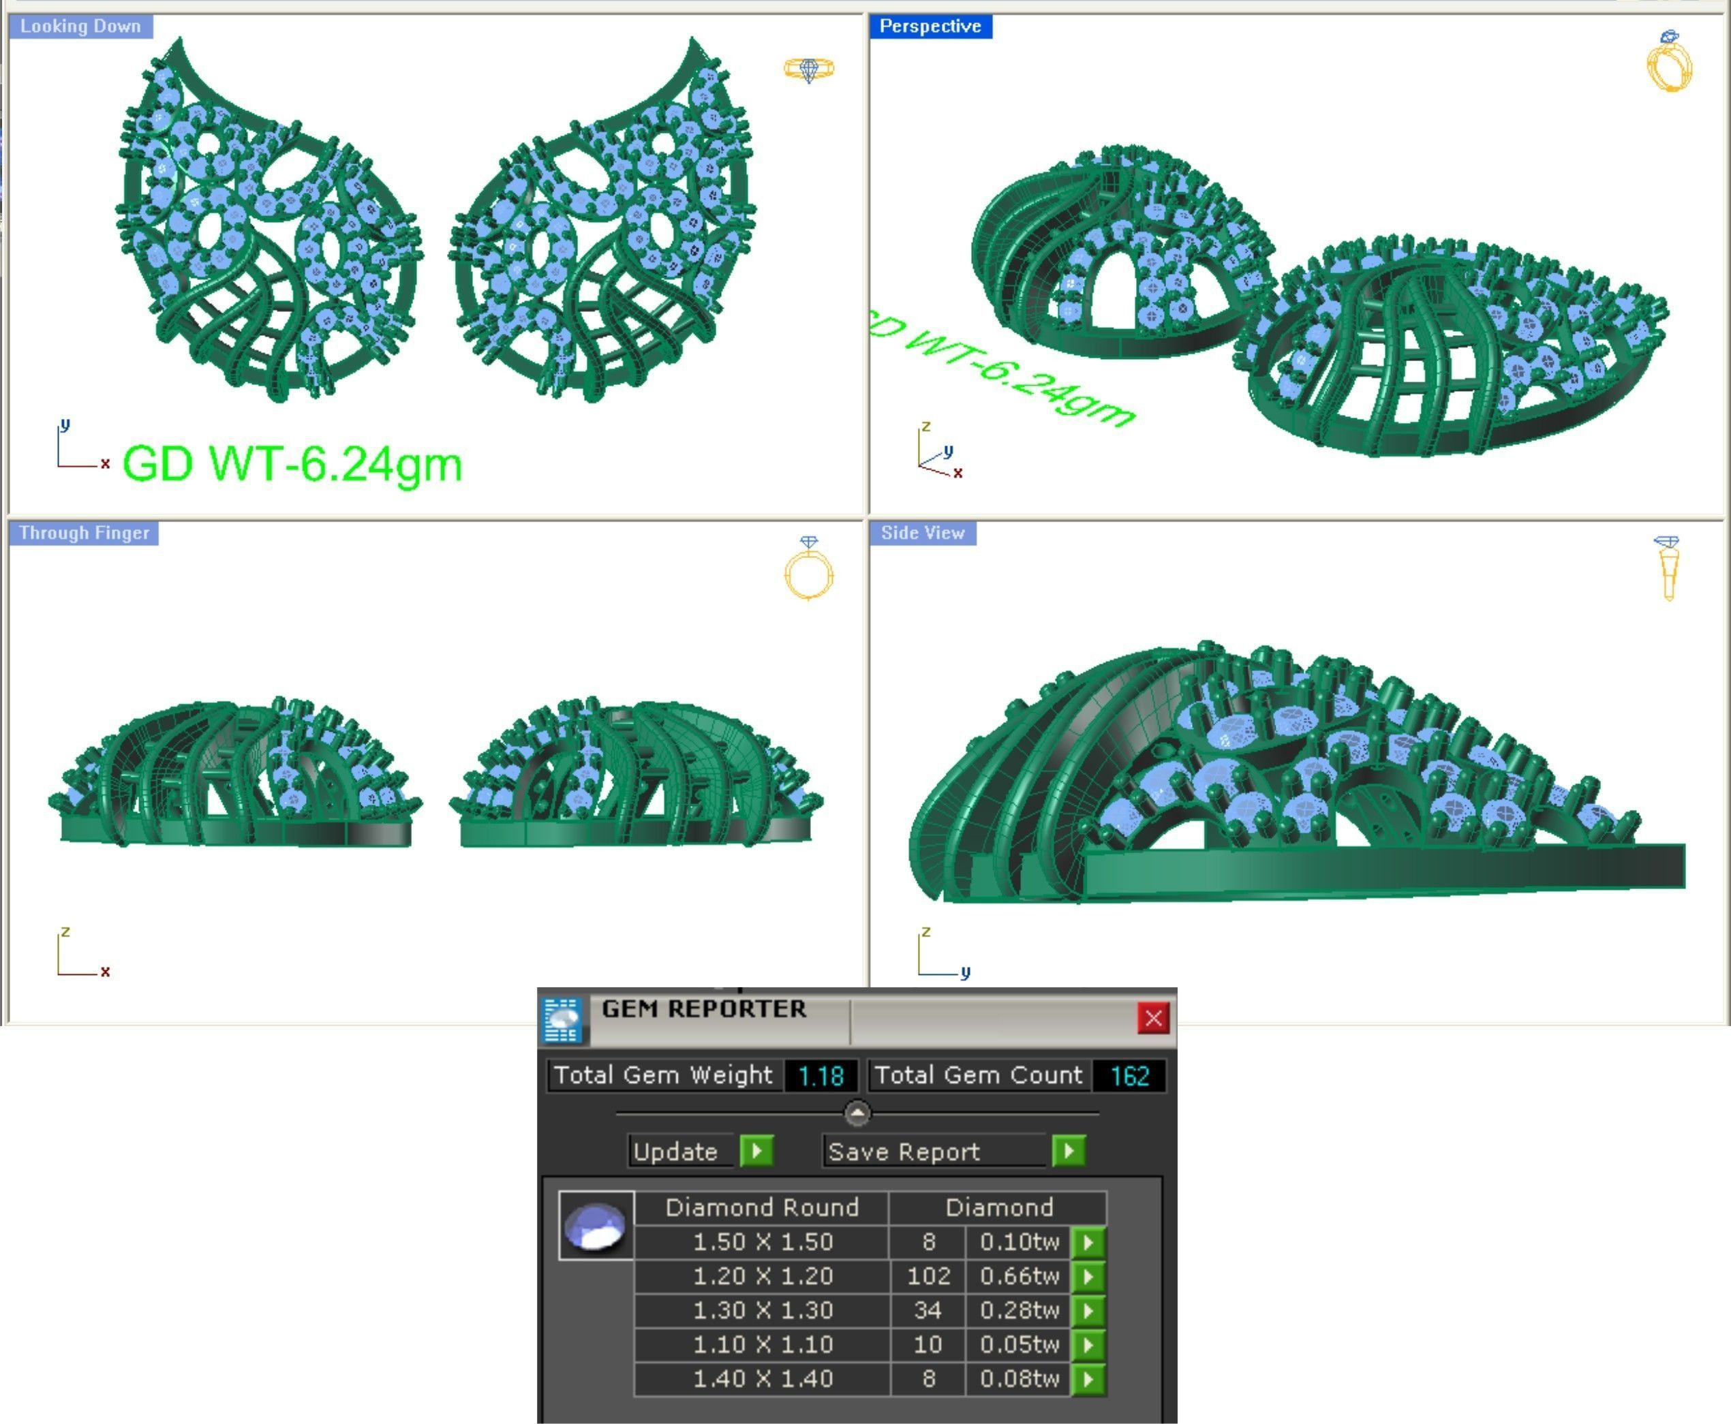Click the Diamond Round gem thumbnail
The image size is (1731, 1424).
pyautogui.click(x=596, y=1226)
